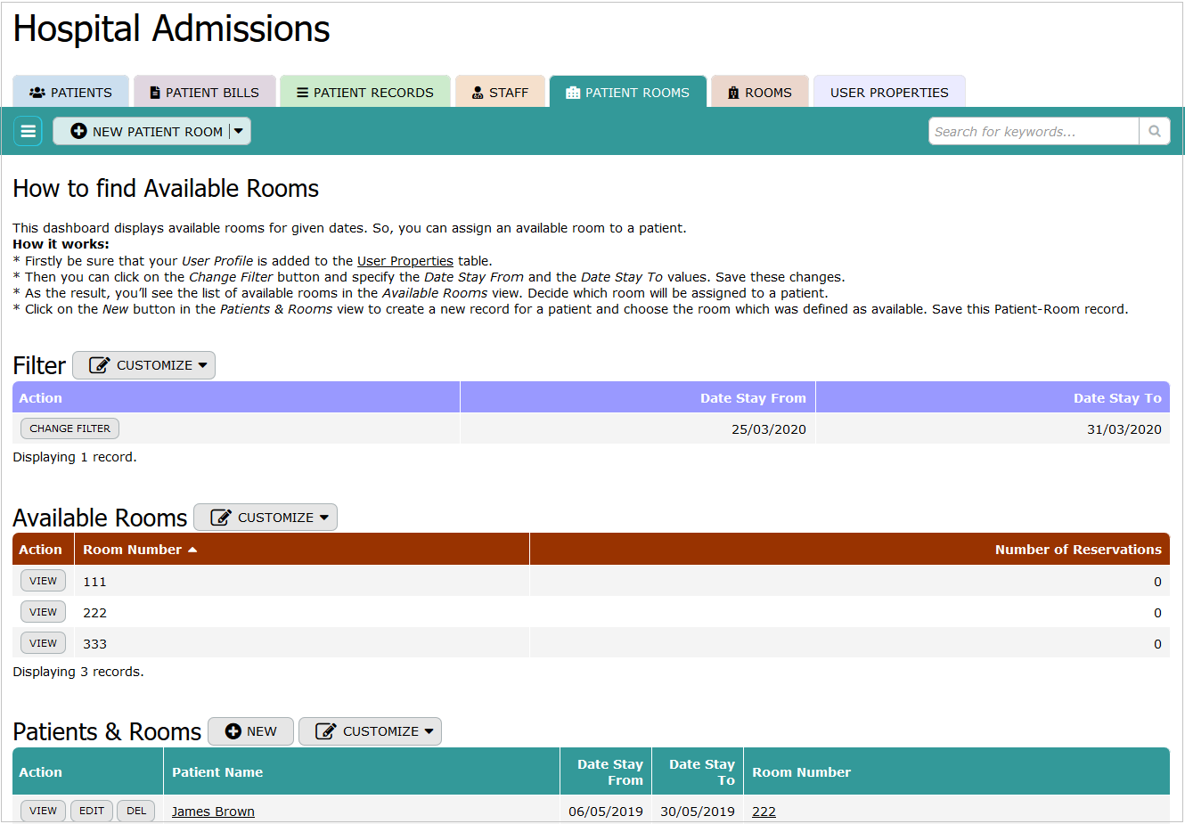View available room 222
This screenshot has height=824, width=1185.
click(43, 612)
